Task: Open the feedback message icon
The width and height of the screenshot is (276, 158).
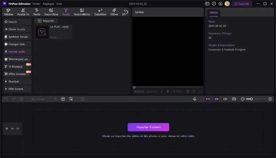Action: (x=214, y=4)
